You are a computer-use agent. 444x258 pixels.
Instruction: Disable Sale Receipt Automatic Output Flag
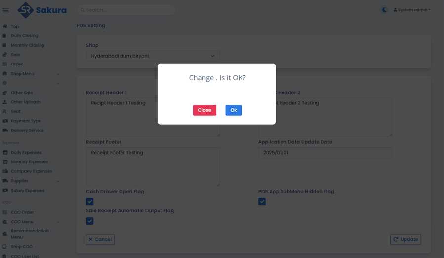[90, 221]
